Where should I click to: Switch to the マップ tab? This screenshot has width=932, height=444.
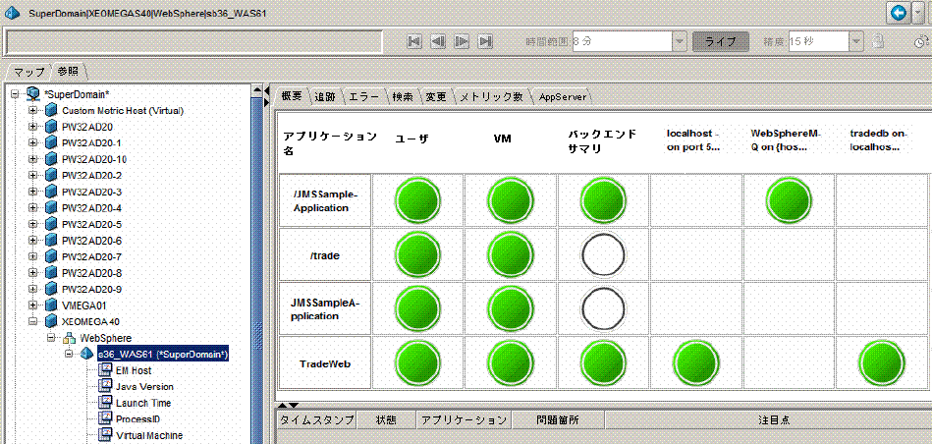29,72
